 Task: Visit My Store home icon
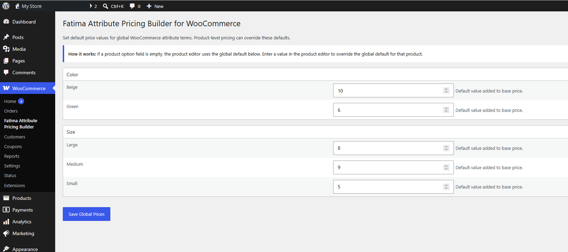[x=17, y=6]
